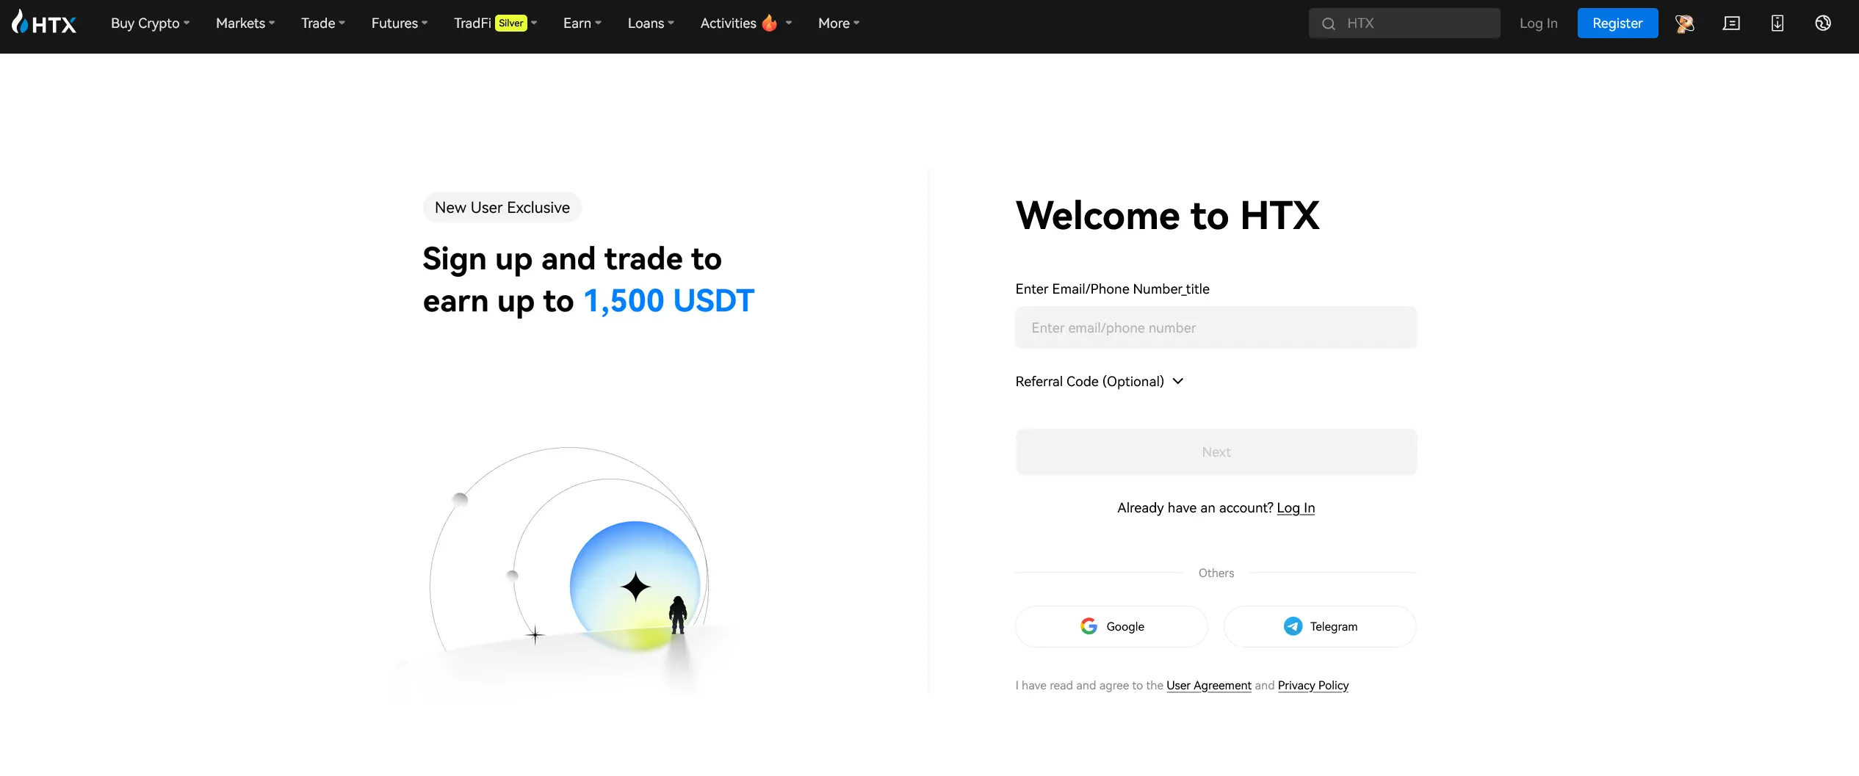
Task: Click the 'Enter Email/Phone Number_title' label
Action: 1113,289
